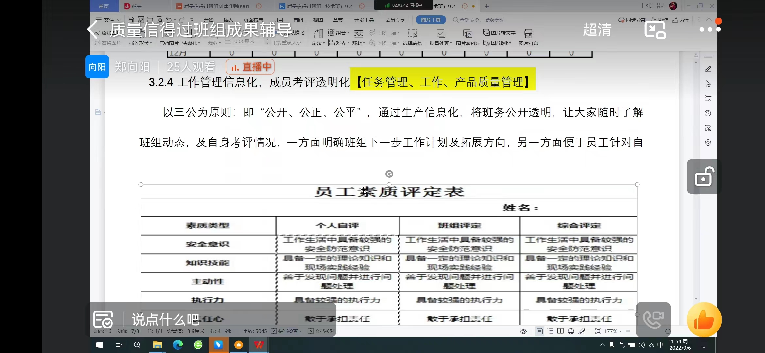The width and height of the screenshot is (765, 353).
Task: Toggle the 文档校对 status bar option
Action: pyautogui.click(x=321, y=331)
